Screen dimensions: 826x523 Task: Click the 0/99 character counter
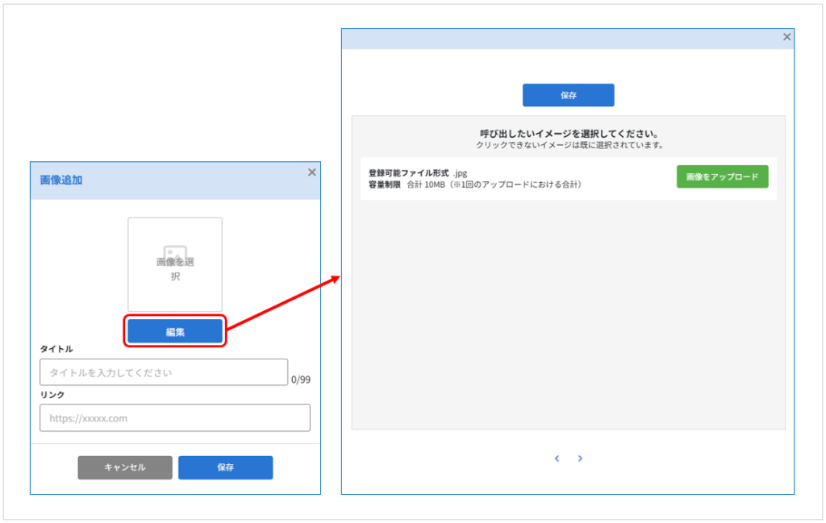click(x=301, y=380)
